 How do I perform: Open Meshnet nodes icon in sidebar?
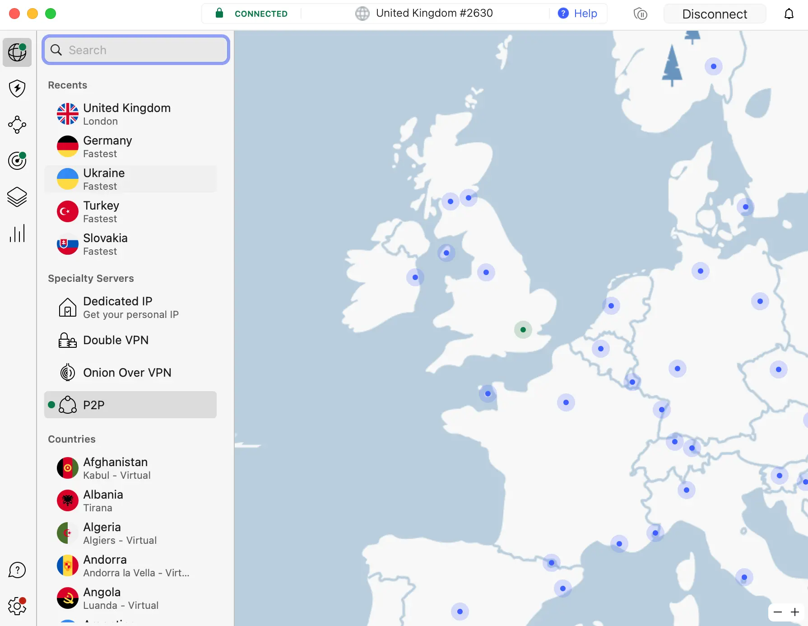[17, 125]
